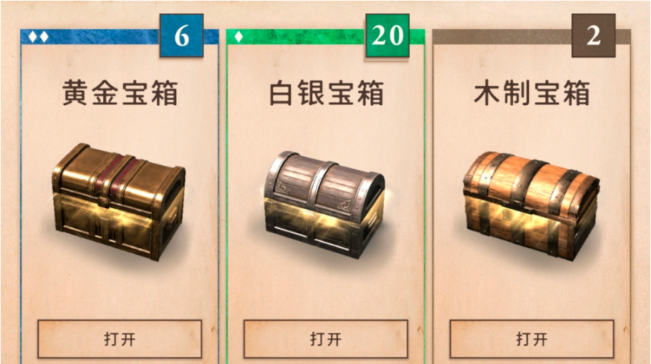
Task: Select the brown count badge showing 2
Action: (x=593, y=36)
